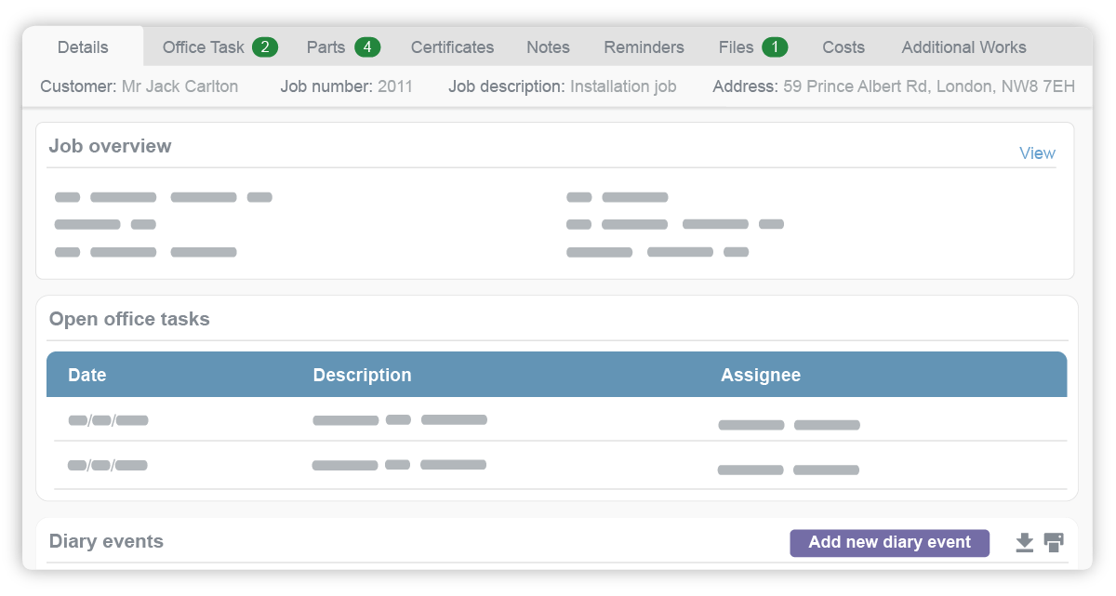The image size is (1116, 596).
Task: Click the Date column header
Action: coord(86,375)
